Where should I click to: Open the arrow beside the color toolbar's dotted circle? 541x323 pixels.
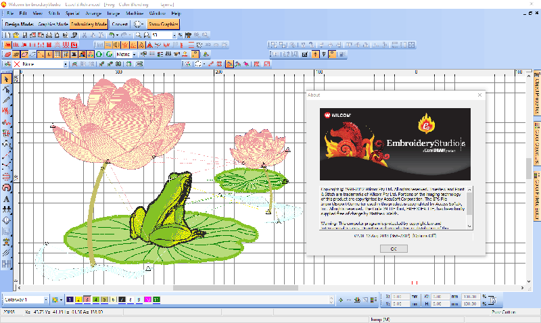[204, 64]
